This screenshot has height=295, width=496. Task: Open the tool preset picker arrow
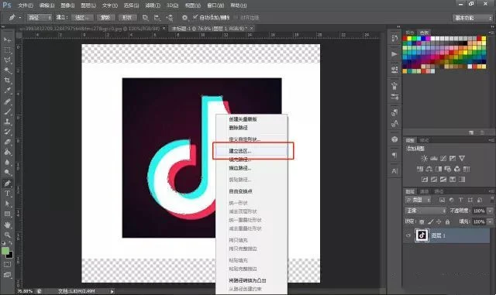(x=20, y=18)
